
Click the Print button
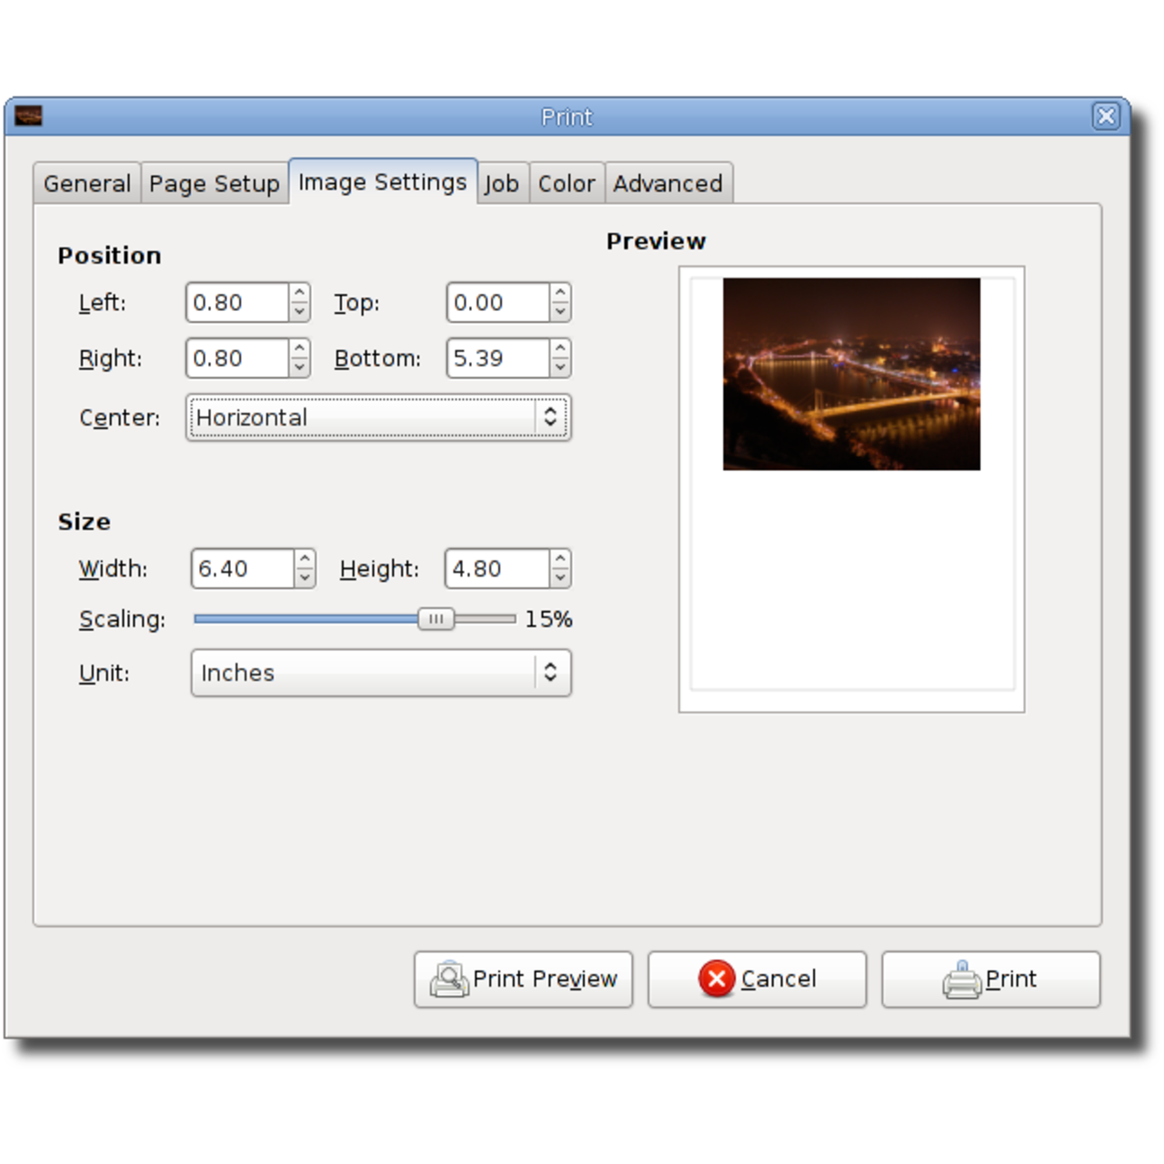coord(991,979)
